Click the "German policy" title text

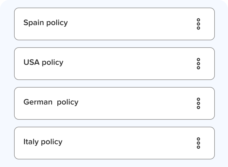click(x=51, y=102)
